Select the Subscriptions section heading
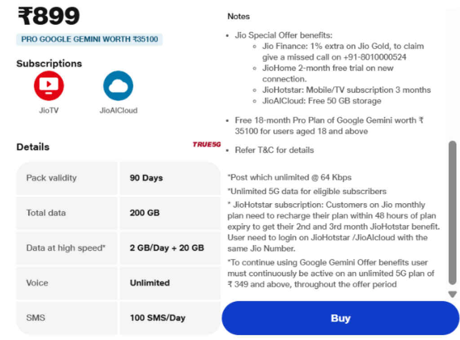460x340 pixels. 49,63
